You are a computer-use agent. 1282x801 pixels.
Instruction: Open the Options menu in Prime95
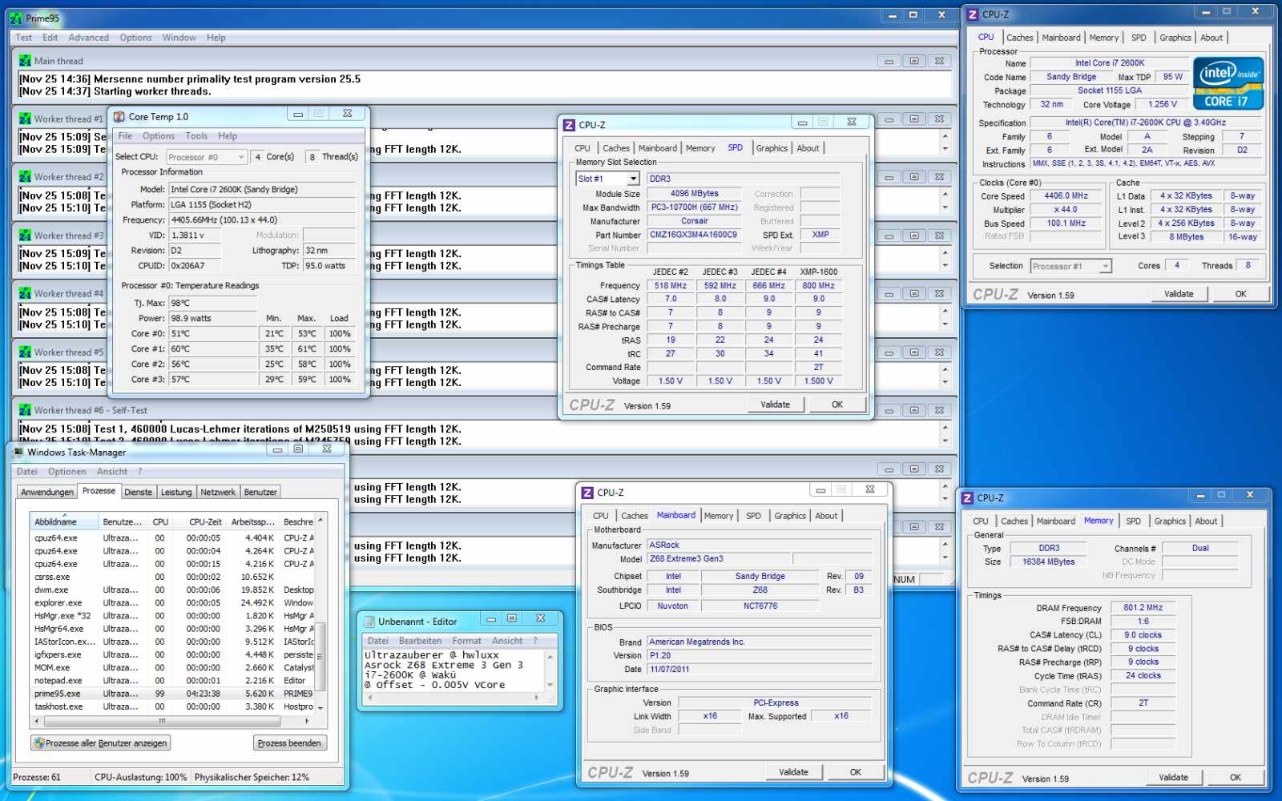coord(135,38)
